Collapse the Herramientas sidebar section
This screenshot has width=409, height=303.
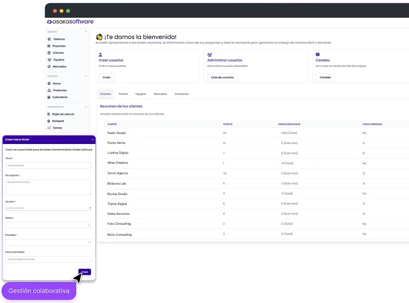[86, 107]
